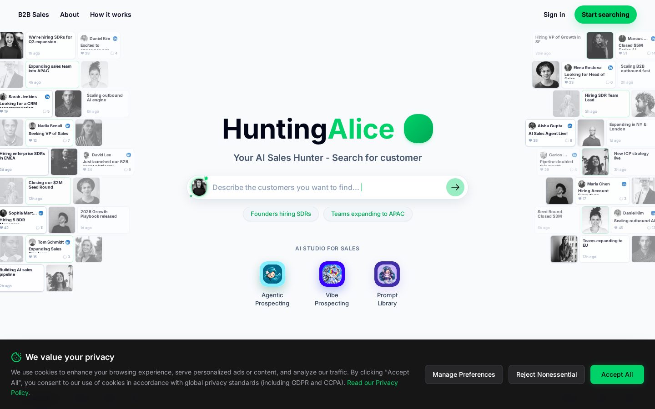Click LinkedIn icon on Sophia Mart... card
This screenshot has height=409, width=655.
coord(41,213)
